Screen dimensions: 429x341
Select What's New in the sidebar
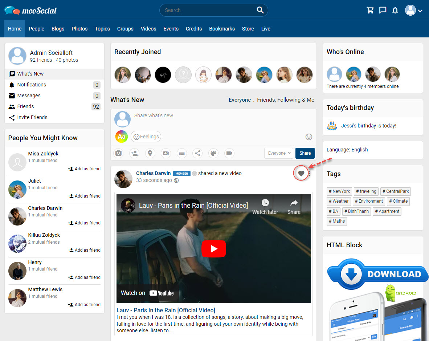pyautogui.click(x=54, y=74)
